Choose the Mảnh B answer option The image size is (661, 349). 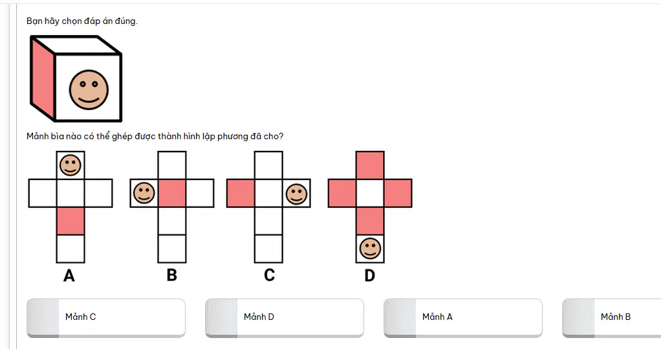(x=612, y=318)
